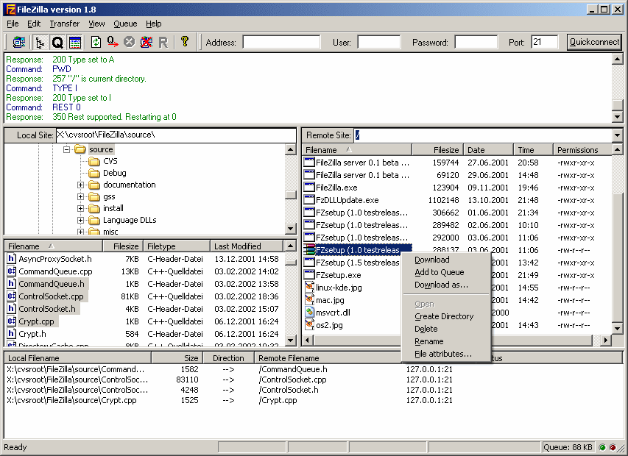Toggle the transfer queue 'Q' view
The image size is (628, 456).
pos(57,42)
